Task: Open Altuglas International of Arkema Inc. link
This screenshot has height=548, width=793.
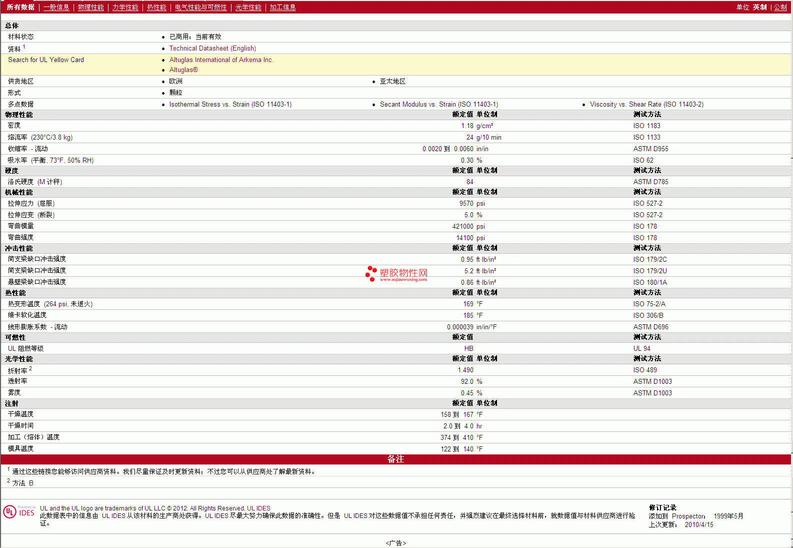Action: click(221, 60)
